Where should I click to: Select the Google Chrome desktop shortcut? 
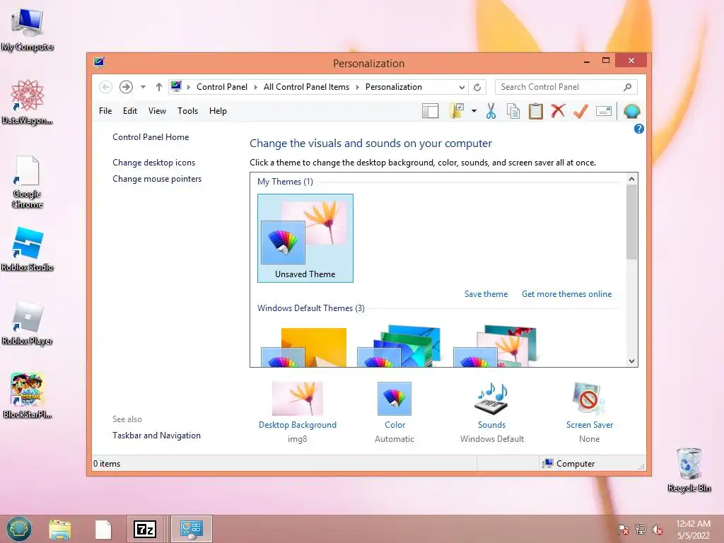(x=28, y=182)
